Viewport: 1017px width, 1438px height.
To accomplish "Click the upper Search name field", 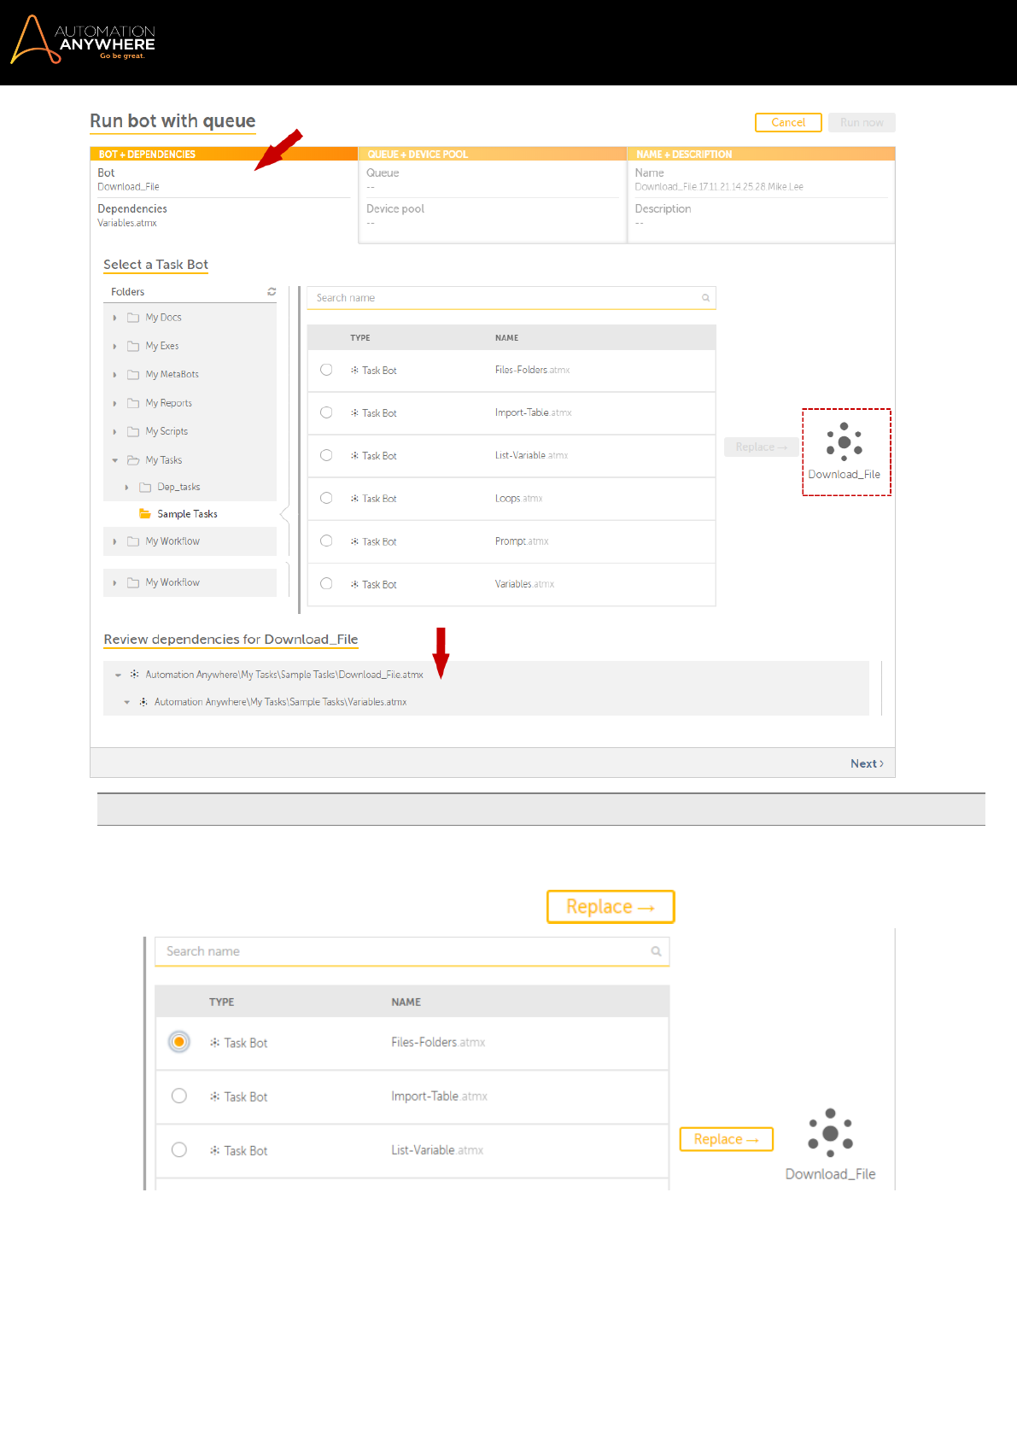I will point(511,298).
